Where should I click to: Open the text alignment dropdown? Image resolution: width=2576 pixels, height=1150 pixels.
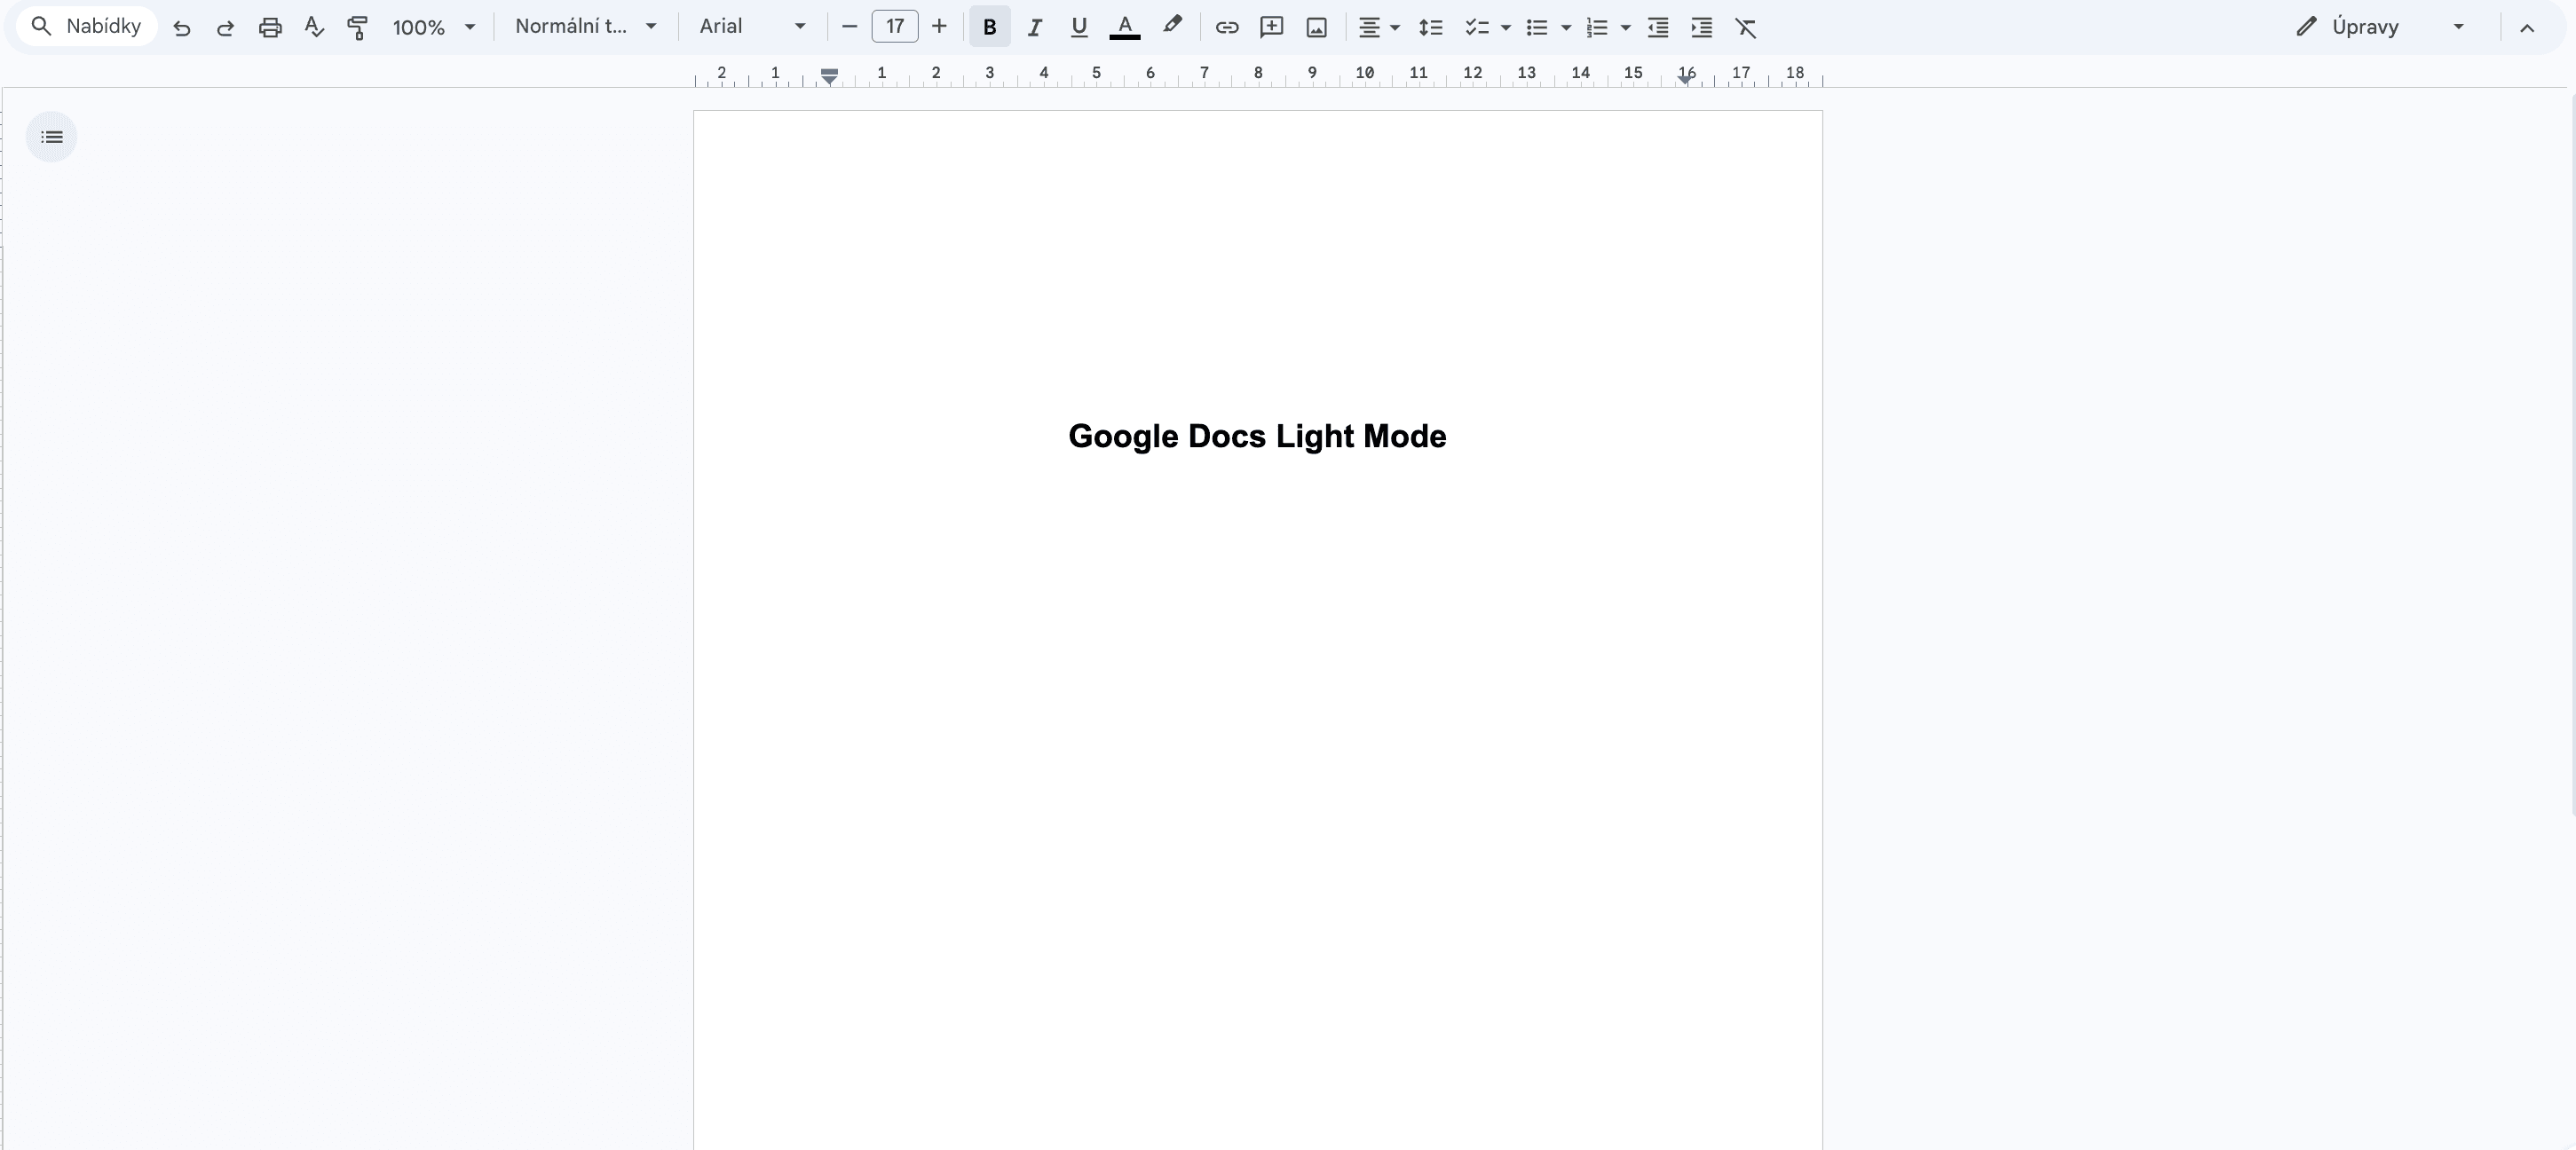[x=1379, y=27]
